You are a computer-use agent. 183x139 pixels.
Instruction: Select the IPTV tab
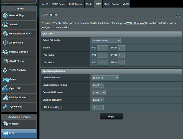[98, 4]
